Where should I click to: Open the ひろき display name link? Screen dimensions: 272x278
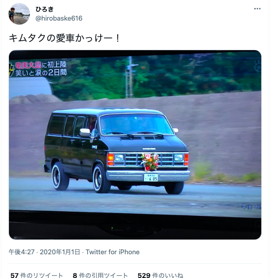[x=44, y=9]
